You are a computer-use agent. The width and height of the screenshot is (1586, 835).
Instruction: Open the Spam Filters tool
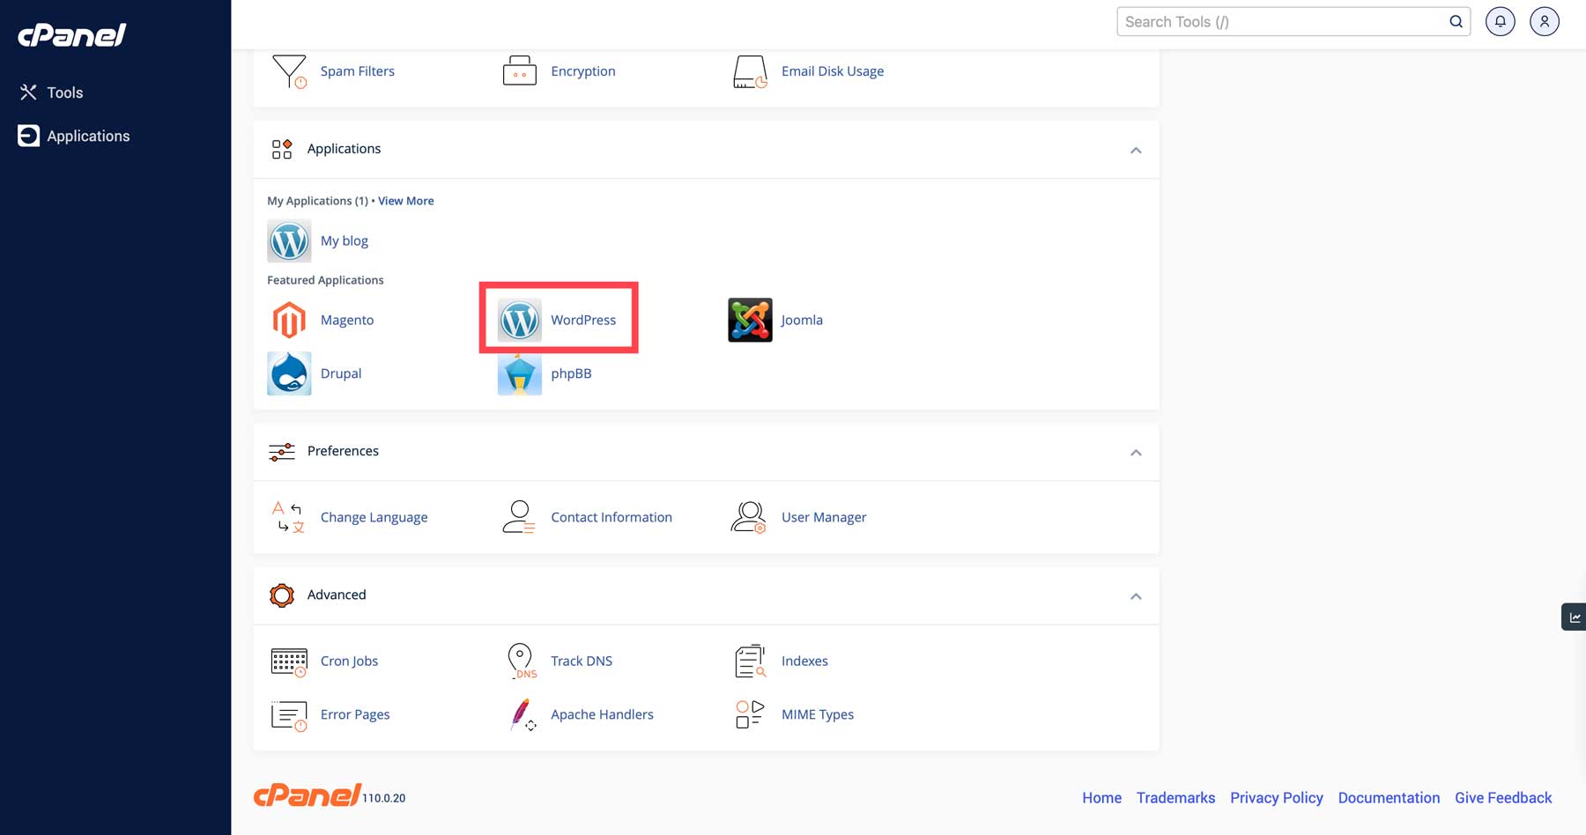(358, 70)
